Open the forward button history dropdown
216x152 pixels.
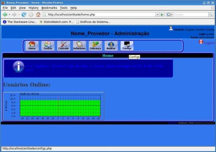(x=19, y=14)
